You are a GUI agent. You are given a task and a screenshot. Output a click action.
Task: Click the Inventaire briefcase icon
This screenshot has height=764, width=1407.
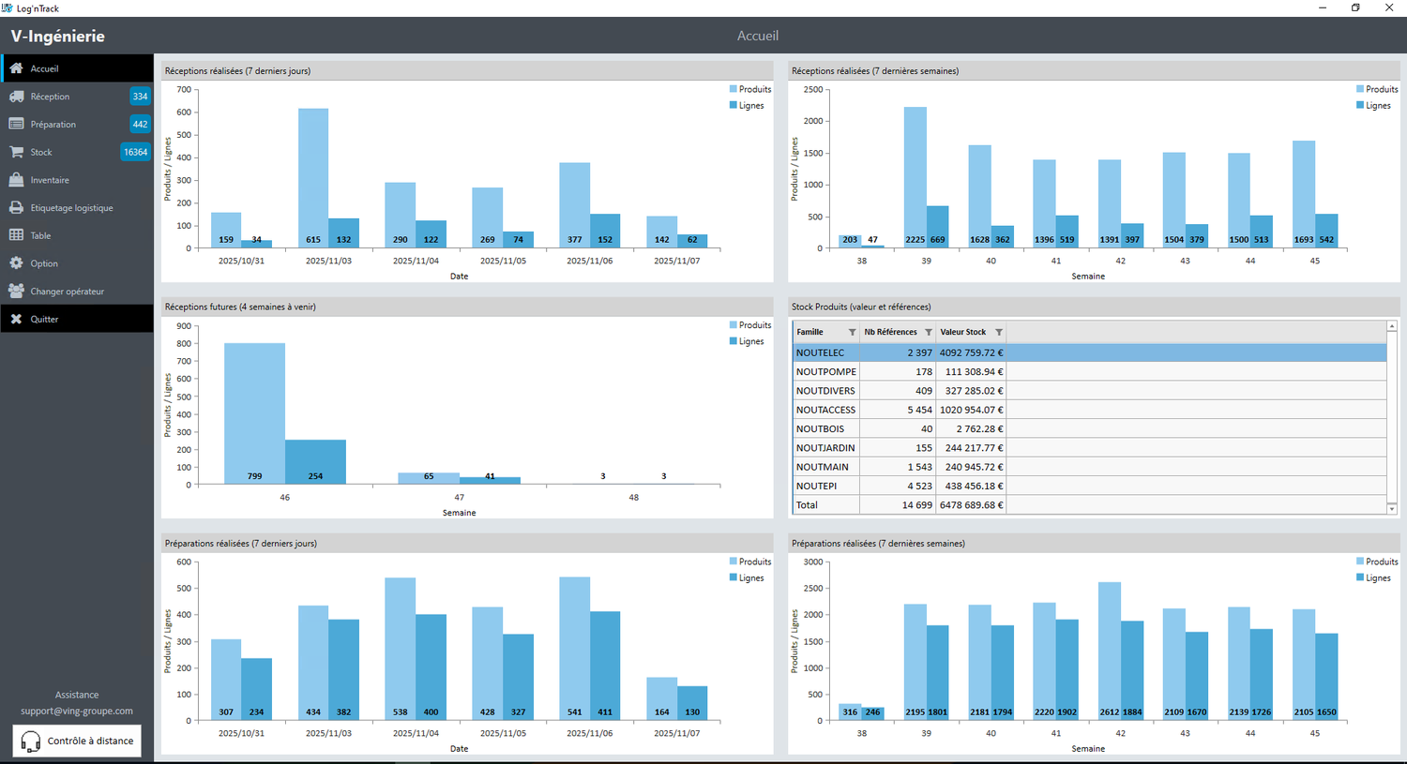(x=16, y=180)
